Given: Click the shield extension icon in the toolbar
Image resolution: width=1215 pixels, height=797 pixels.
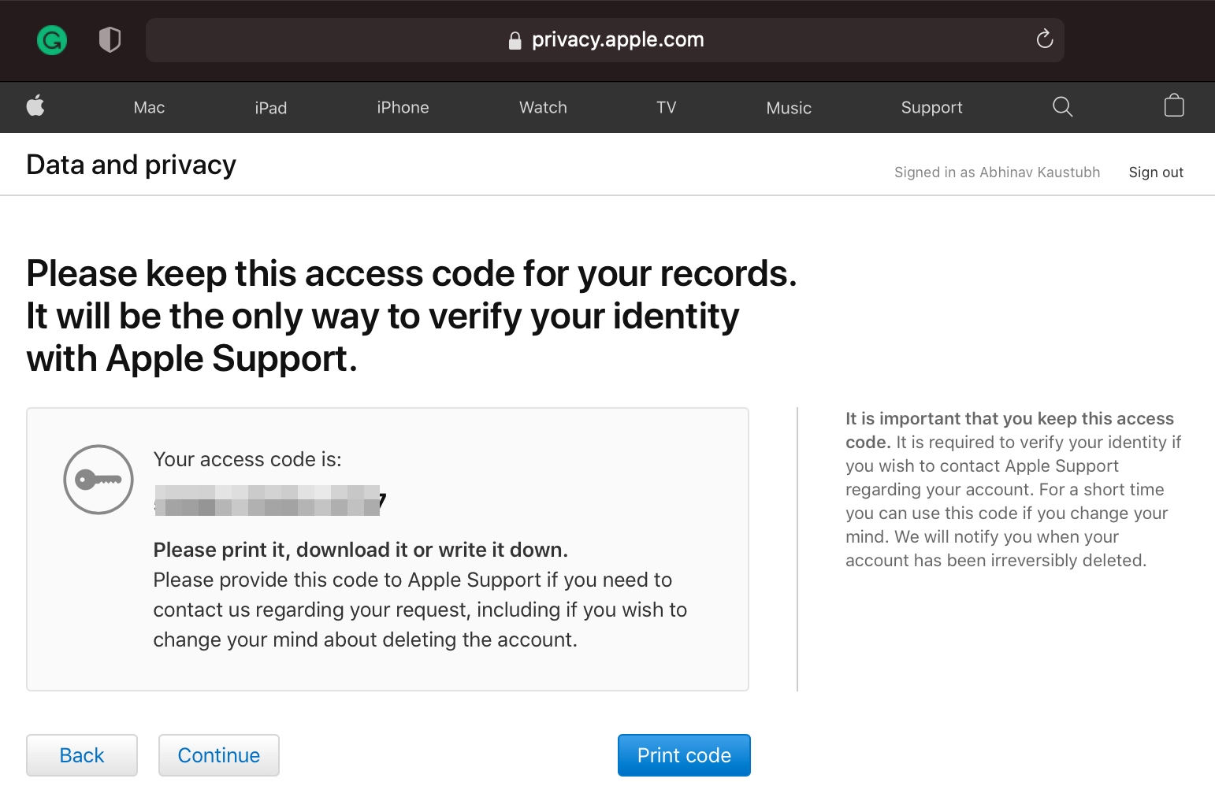Looking at the screenshot, I should (110, 39).
